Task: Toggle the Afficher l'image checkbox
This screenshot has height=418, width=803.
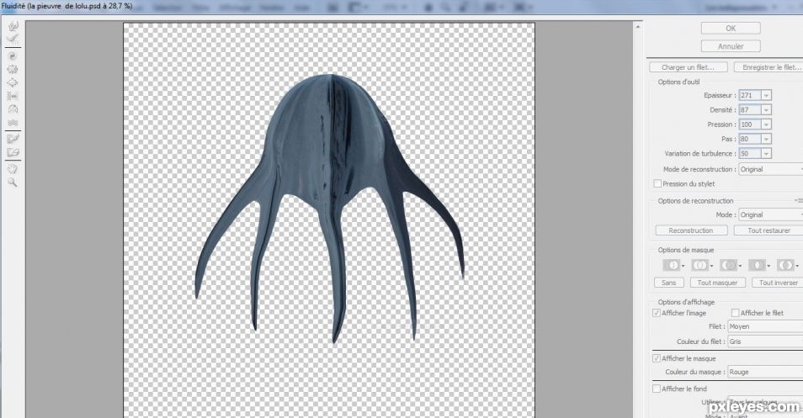Action: point(656,313)
